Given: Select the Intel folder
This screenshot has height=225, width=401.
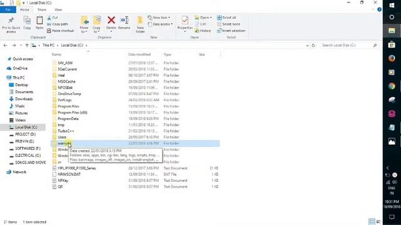Looking at the screenshot, I should pos(61,75).
